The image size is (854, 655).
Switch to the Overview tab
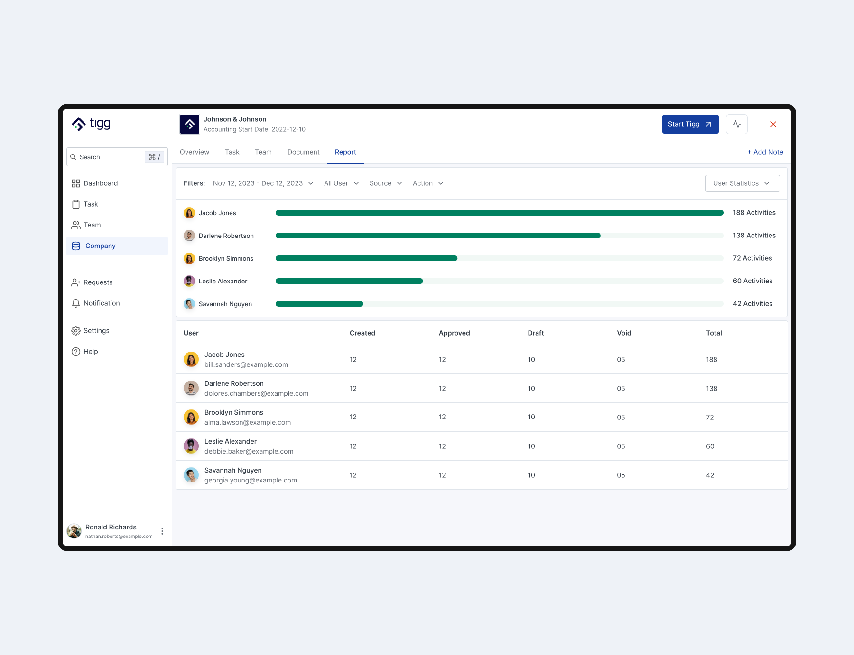(195, 152)
